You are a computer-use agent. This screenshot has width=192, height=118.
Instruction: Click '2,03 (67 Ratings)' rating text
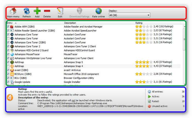point(163,30)
